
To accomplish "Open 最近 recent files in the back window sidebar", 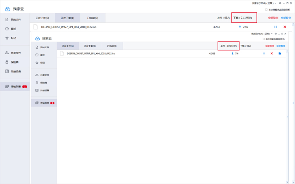I will click(x=11, y=29).
